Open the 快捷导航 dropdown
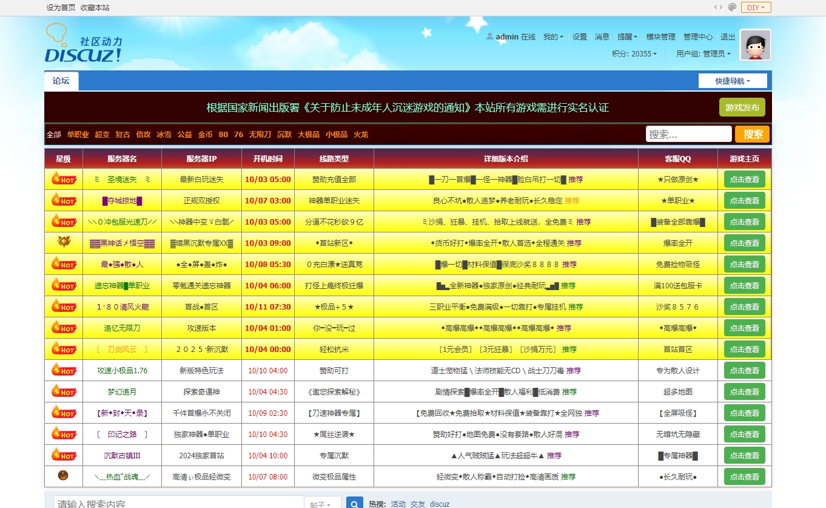 (733, 81)
